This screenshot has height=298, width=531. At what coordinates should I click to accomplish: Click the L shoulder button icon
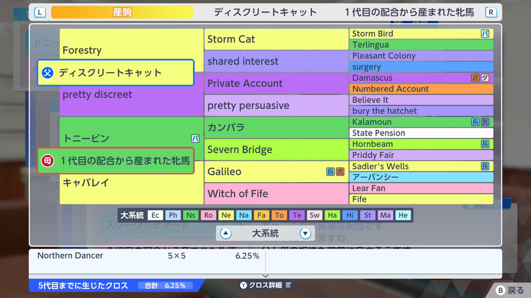point(40,12)
